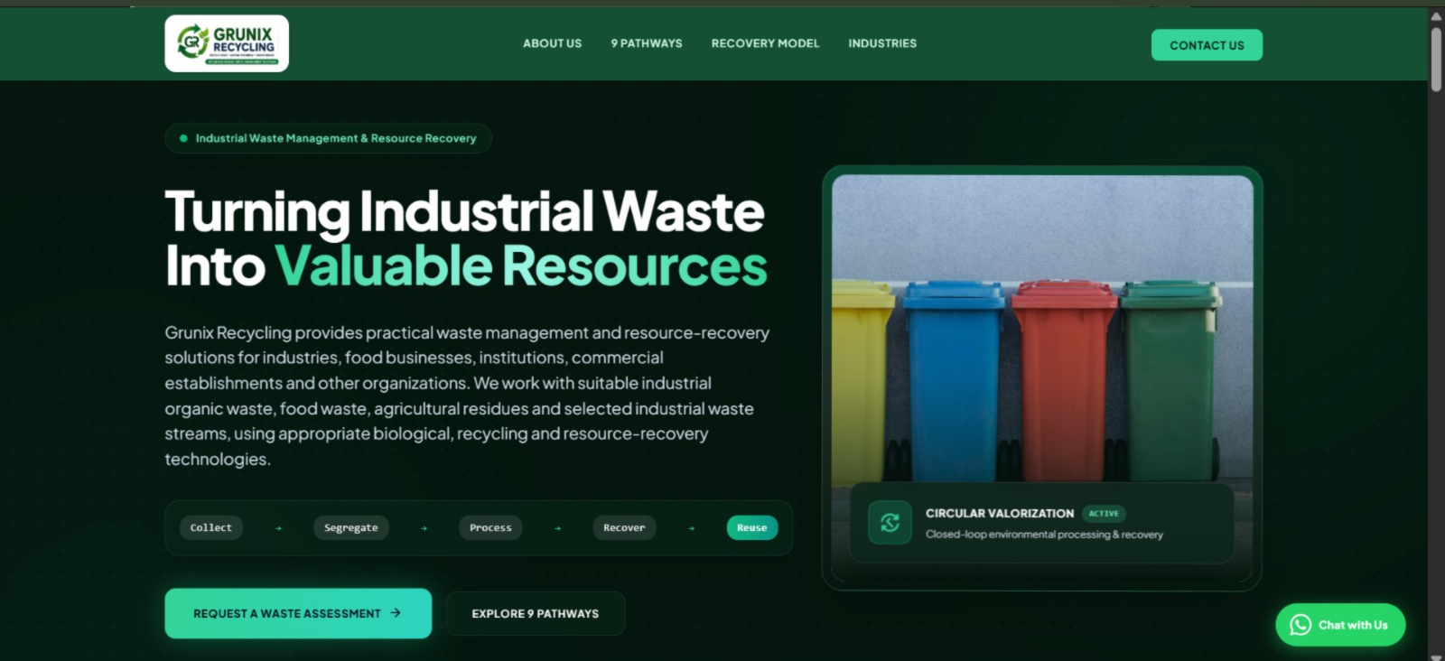The image size is (1445, 661).
Task: Navigate to Industries menu item
Action: tap(882, 43)
